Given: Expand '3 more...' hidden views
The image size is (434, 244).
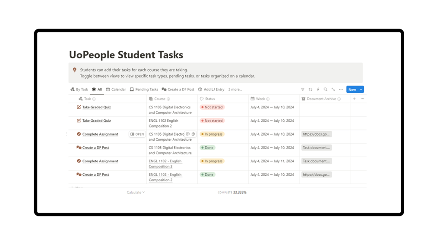Looking at the screenshot, I should (235, 89).
